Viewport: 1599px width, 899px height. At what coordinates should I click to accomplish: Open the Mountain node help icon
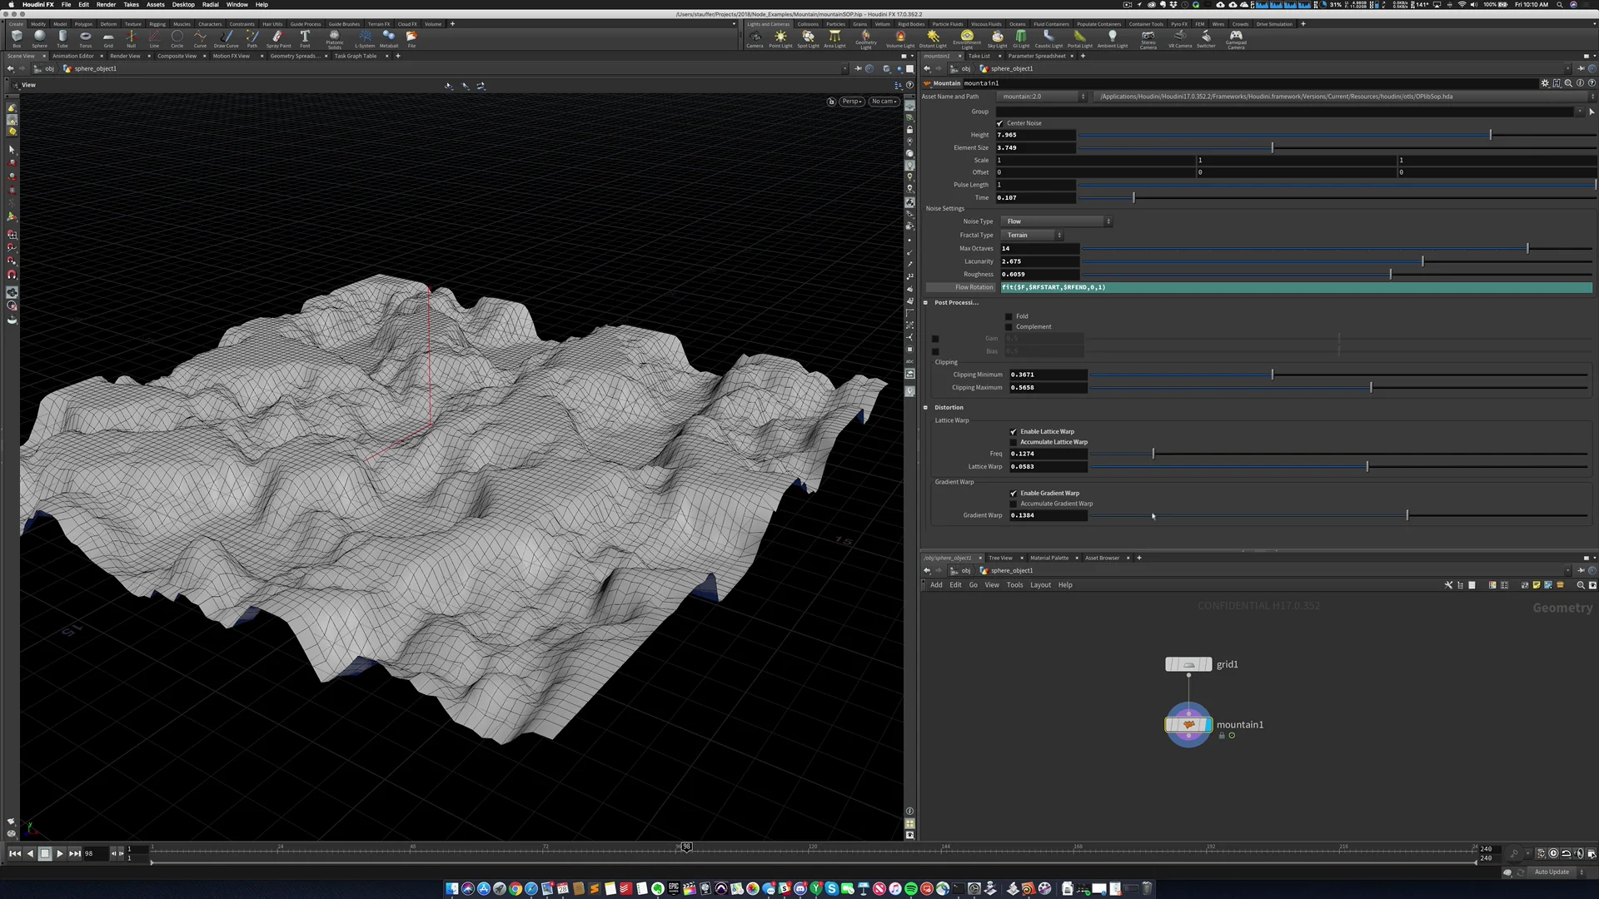pyautogui.click(x=1592, y=83)
